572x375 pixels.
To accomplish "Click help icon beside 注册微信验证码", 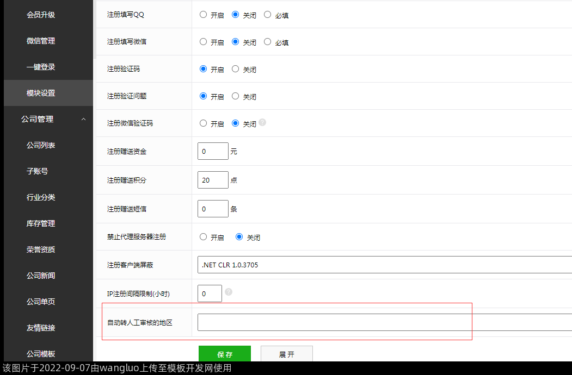I will tap(262, 122).
